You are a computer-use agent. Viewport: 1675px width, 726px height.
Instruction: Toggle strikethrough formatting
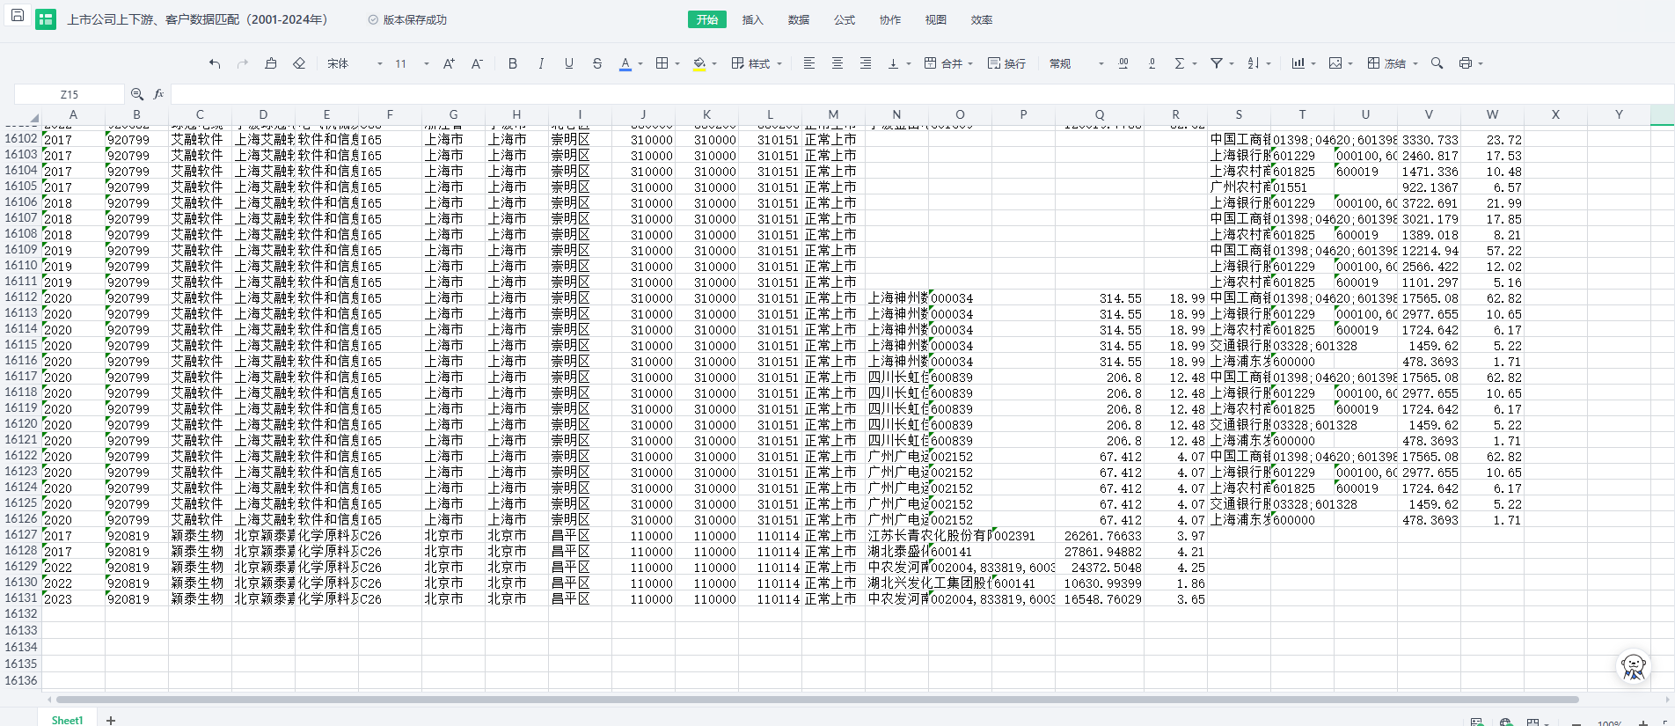click(x=597, y=63)
